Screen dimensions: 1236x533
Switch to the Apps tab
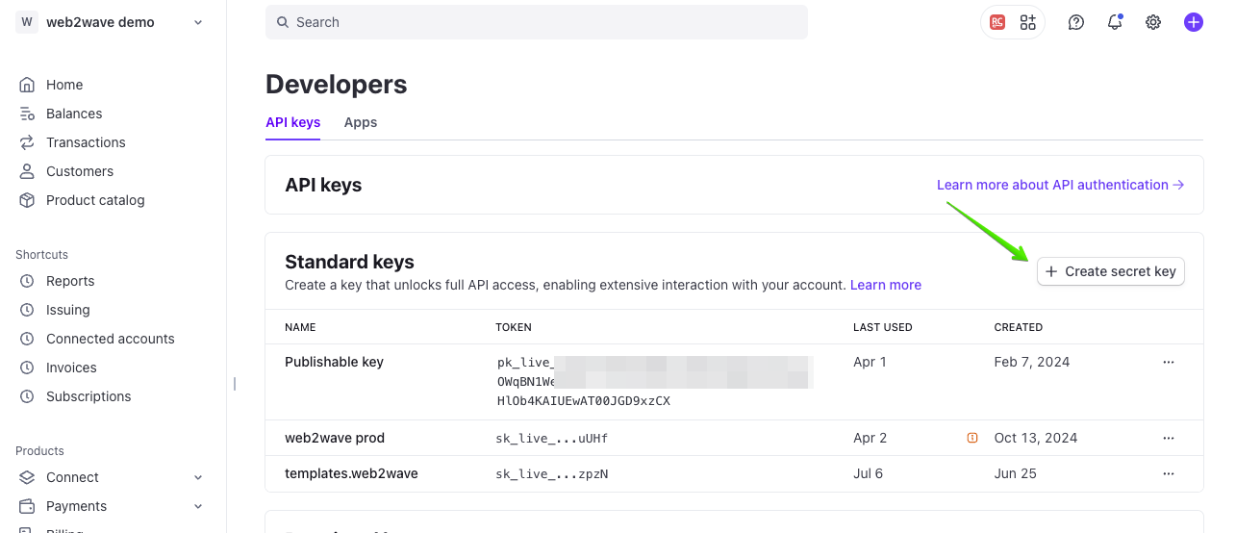coord(361,122)
